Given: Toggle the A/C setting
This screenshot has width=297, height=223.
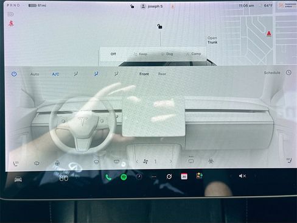Looking at the screenshot, I should pos(55,74).
